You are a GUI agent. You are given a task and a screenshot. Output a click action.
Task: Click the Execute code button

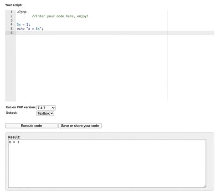[x=31, y=126]
